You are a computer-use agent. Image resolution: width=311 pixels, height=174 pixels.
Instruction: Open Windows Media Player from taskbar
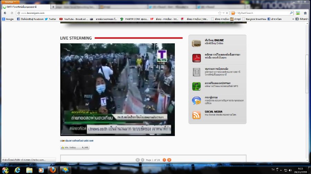pos(41,170)
